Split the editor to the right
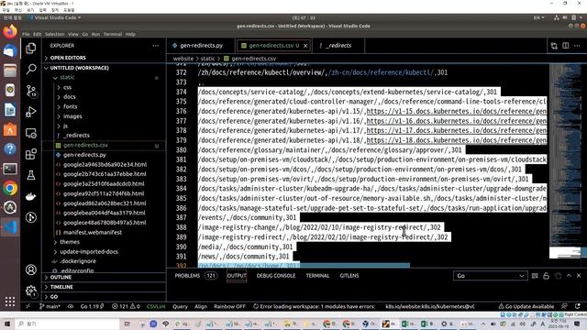The width and height of the screenshot is (587, 330). 566,46
